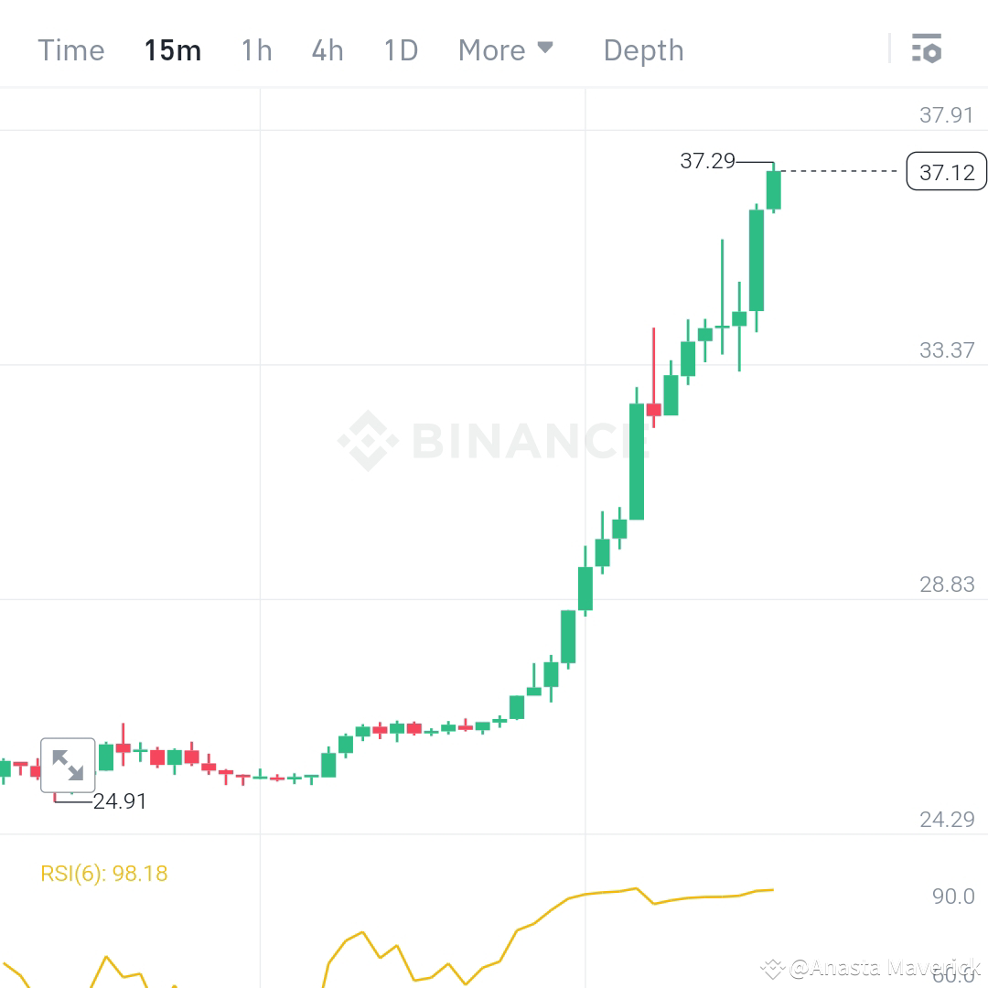Open the Depth view

(643, 50)
